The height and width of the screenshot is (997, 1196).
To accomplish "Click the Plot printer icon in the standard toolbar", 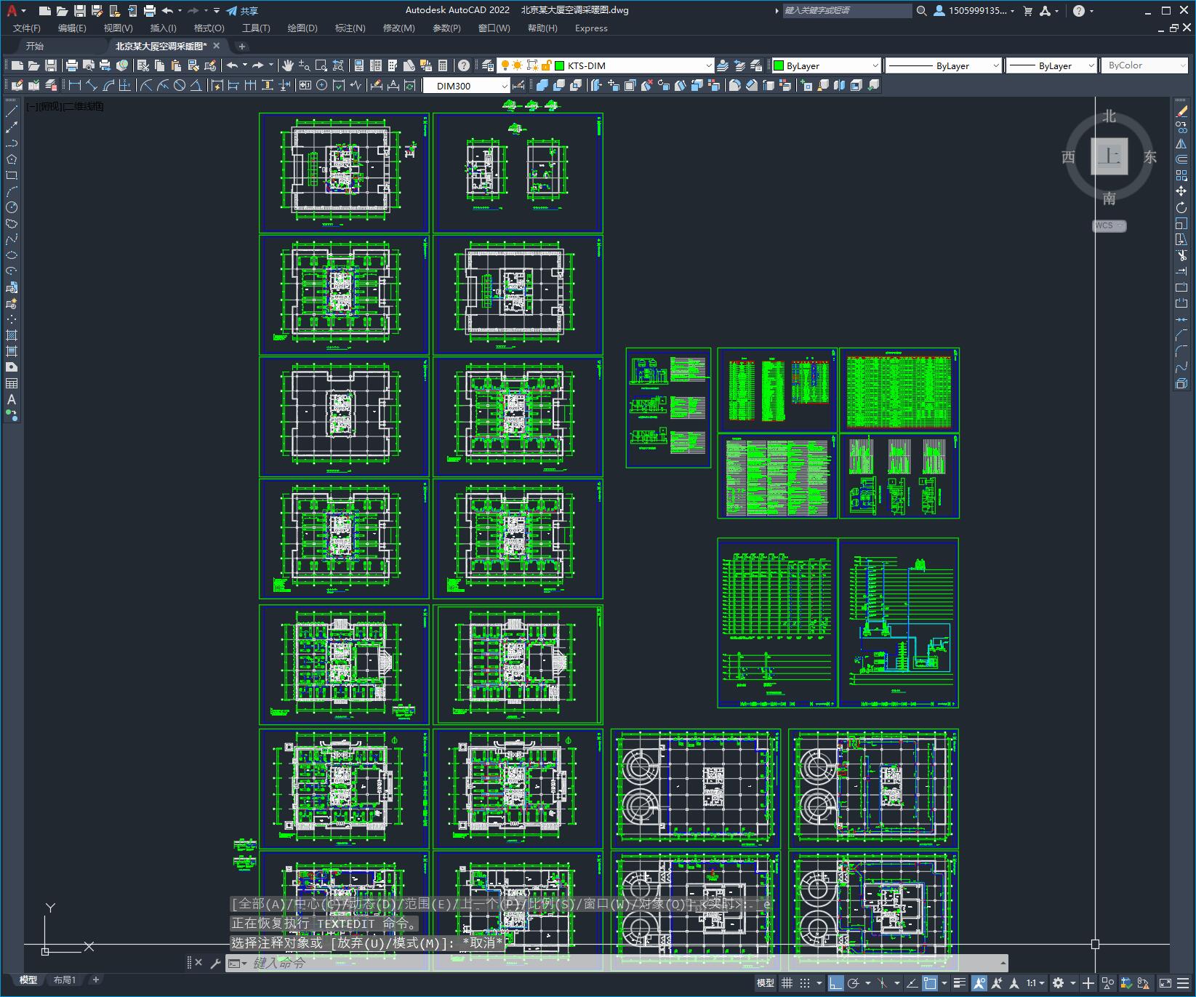I will point(71,65).
